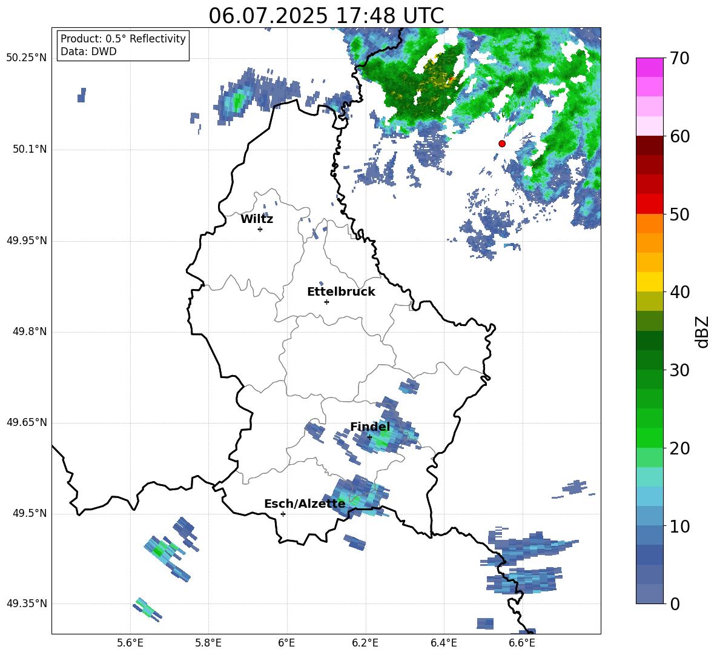This screenshot has height=655, width=717.
Task: Click the red dot marker on the map
Action: point(501,144)
